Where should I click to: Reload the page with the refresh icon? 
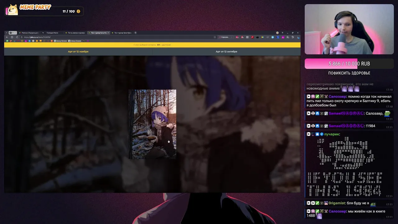pyautogui.click(x=17, y=37)
